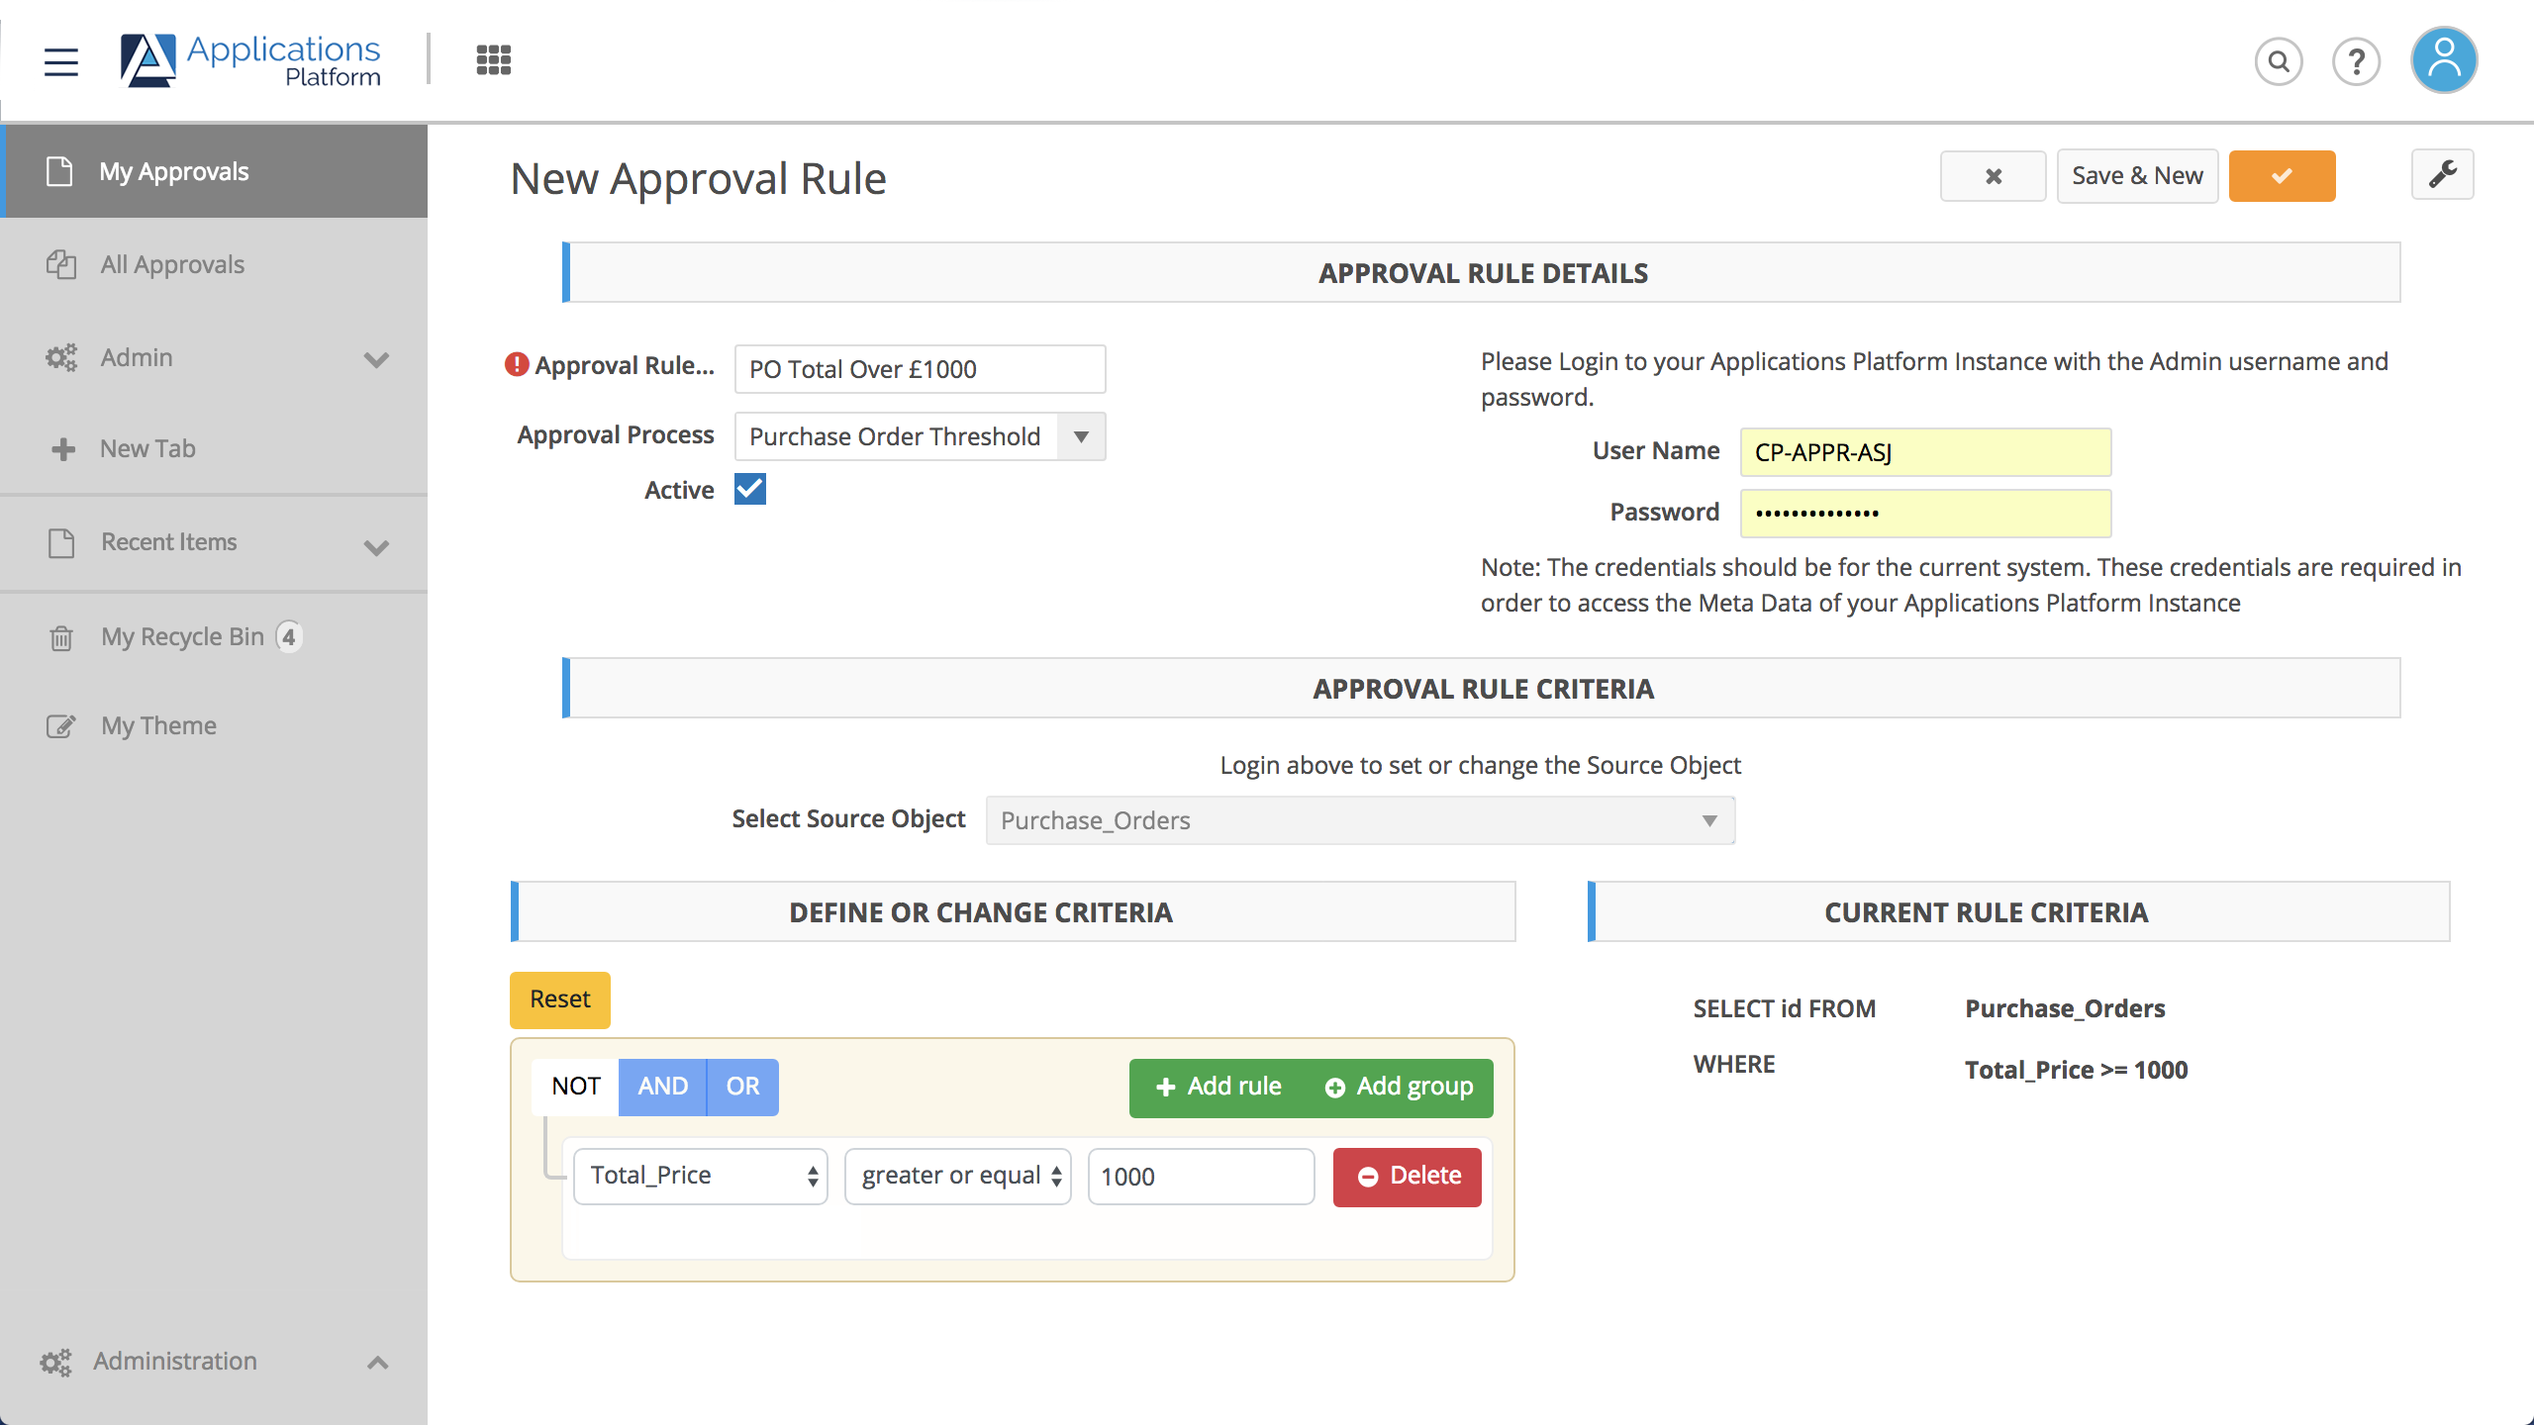Open the search tool
2534x1425 pixels.
click(2279, 60)
